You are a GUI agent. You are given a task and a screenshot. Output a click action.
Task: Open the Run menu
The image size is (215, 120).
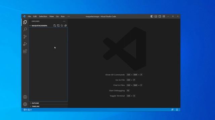[x=63, y=16]
